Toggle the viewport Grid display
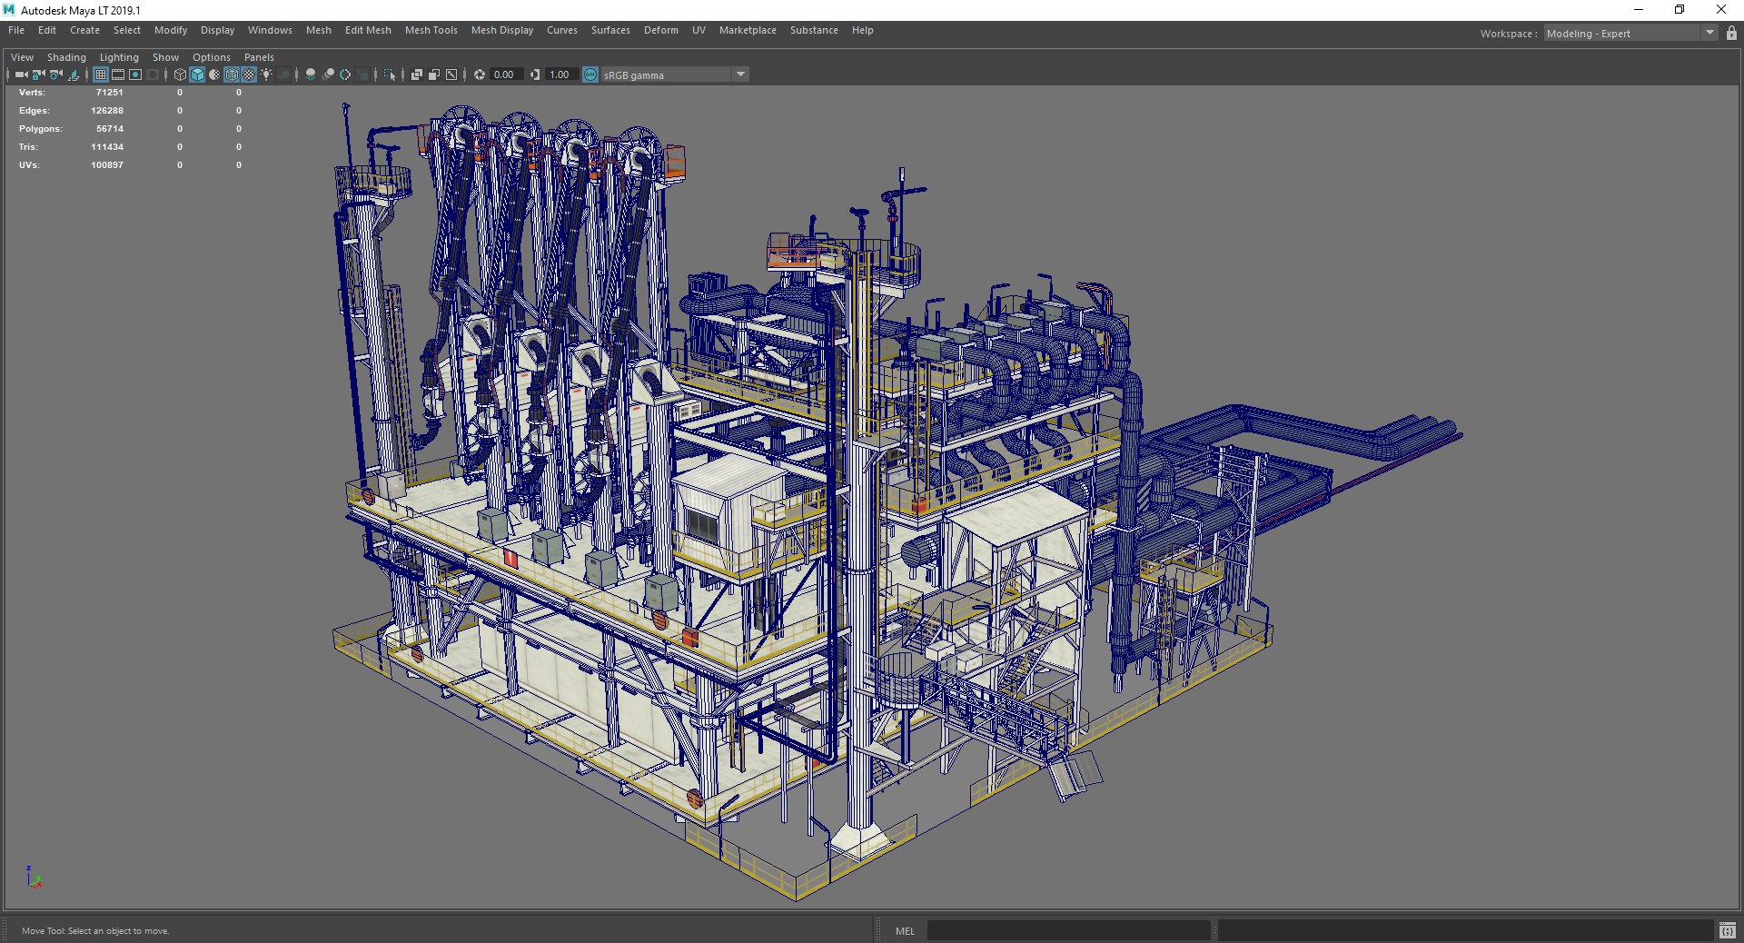Image resolution: width=1744 pixels, height=943 pixels. tap(101, 74)
